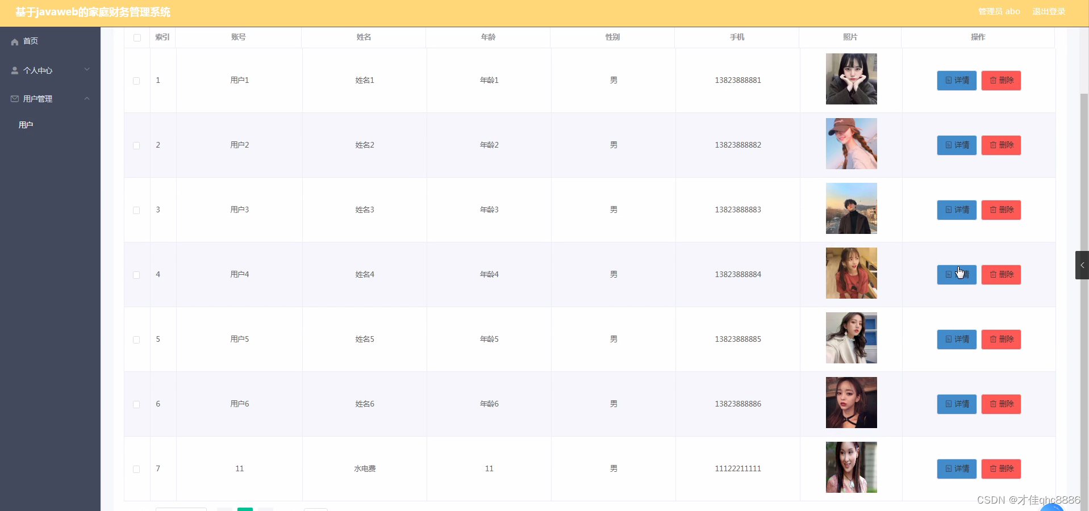
Task: Open the photo thumbnail of 用户5
Action: tap(851, 338)
